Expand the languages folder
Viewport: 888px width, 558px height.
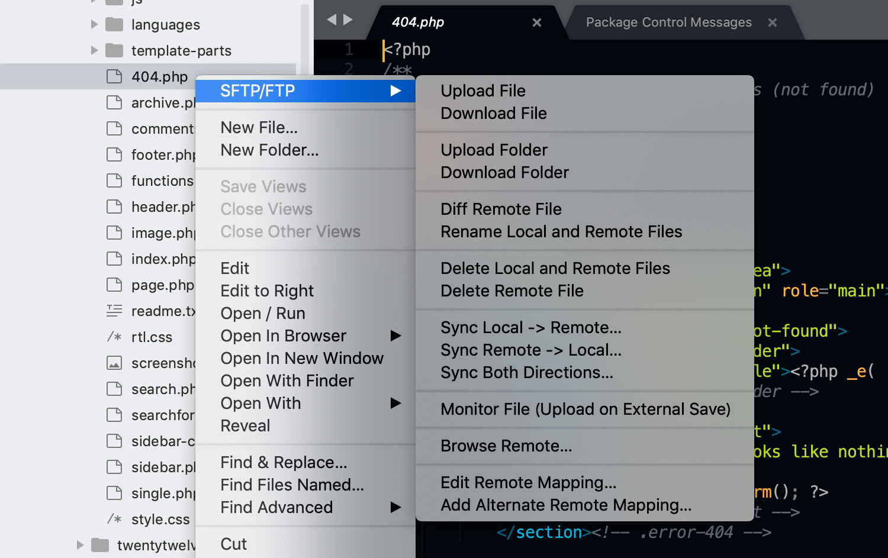tap(94, 24)
